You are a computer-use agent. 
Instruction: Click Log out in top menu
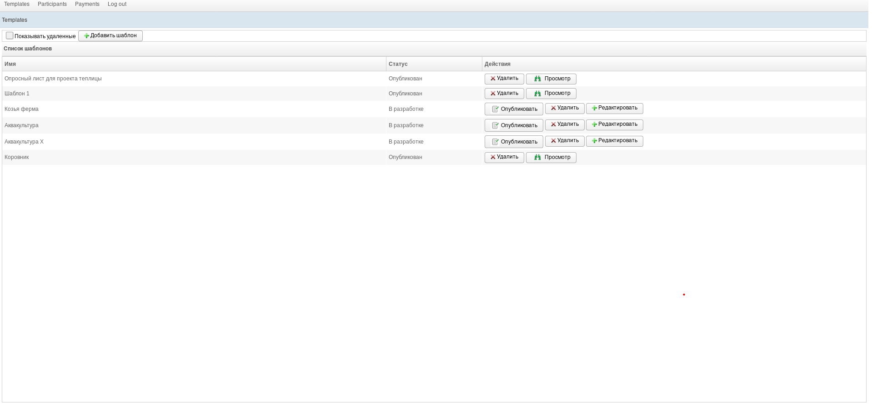point(117,4)
